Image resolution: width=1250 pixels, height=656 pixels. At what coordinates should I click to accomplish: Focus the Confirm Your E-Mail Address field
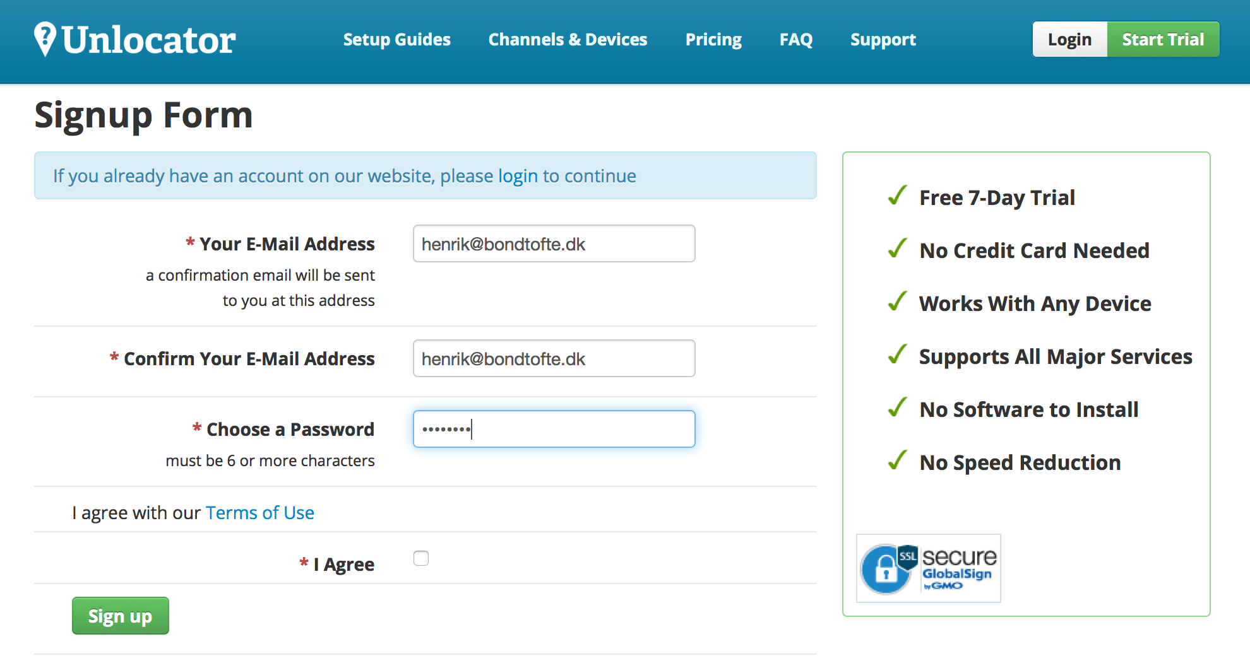point(554,358)
